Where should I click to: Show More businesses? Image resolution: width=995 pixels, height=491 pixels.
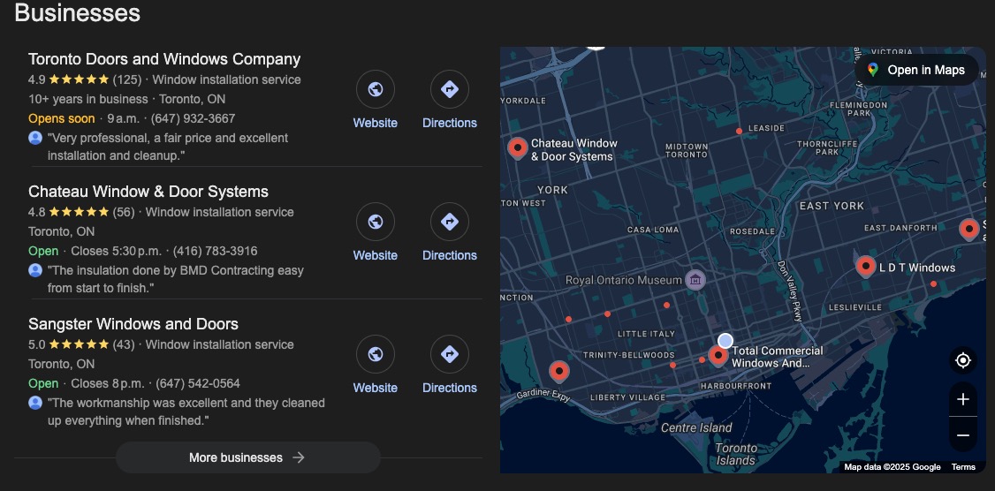coord(248,457)
